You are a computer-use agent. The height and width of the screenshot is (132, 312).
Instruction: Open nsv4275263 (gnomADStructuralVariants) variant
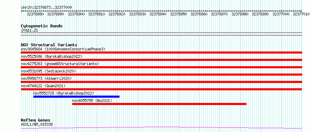pos(60,64)
